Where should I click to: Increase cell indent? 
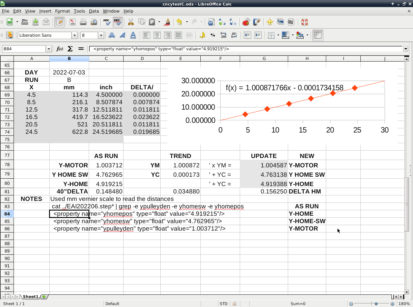[x=258, y=35]
